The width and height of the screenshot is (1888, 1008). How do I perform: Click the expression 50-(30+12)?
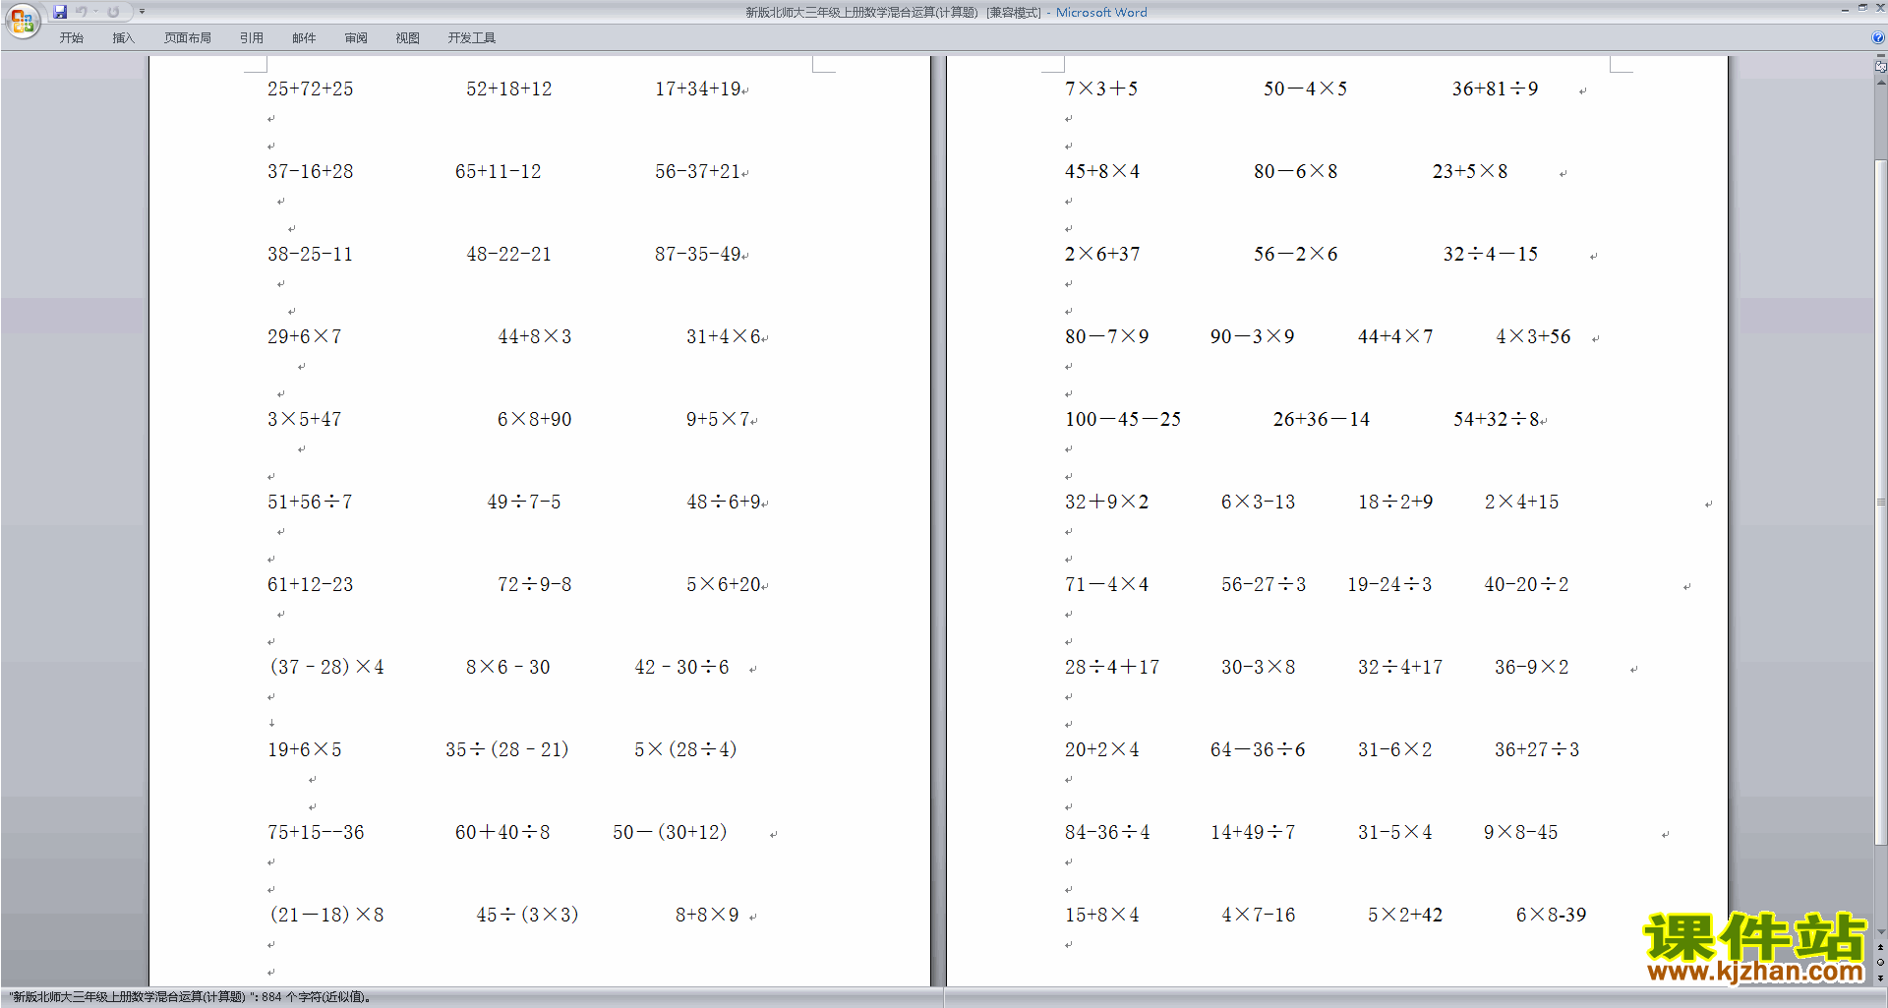tap(670, 832)
